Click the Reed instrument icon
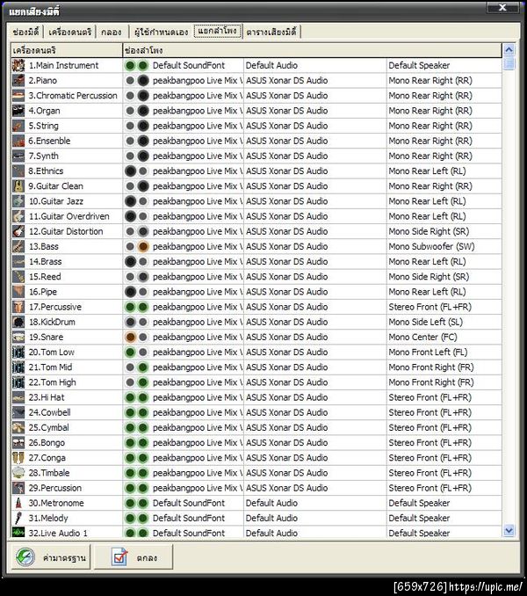Screen dimensions: 527x596 point(18,277)
